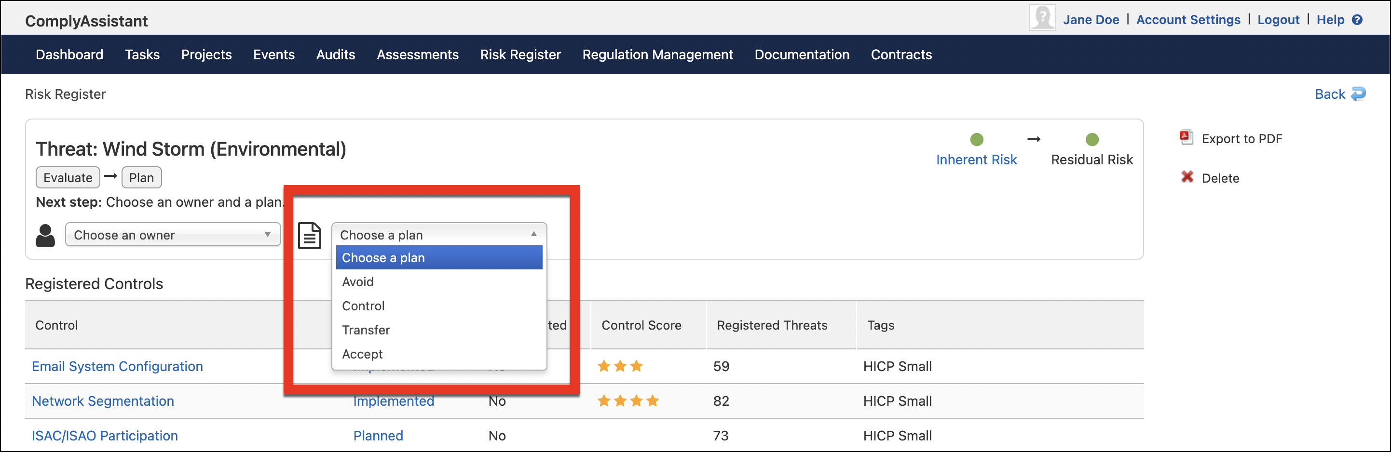Screen dimensions: 1391x452
Task: Click the three-star rating for Email System Configuration
Action: click(620, 366)
